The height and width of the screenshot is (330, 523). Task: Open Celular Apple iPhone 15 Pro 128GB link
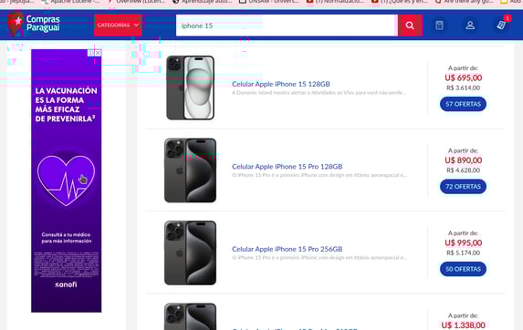tap(288, 167)
